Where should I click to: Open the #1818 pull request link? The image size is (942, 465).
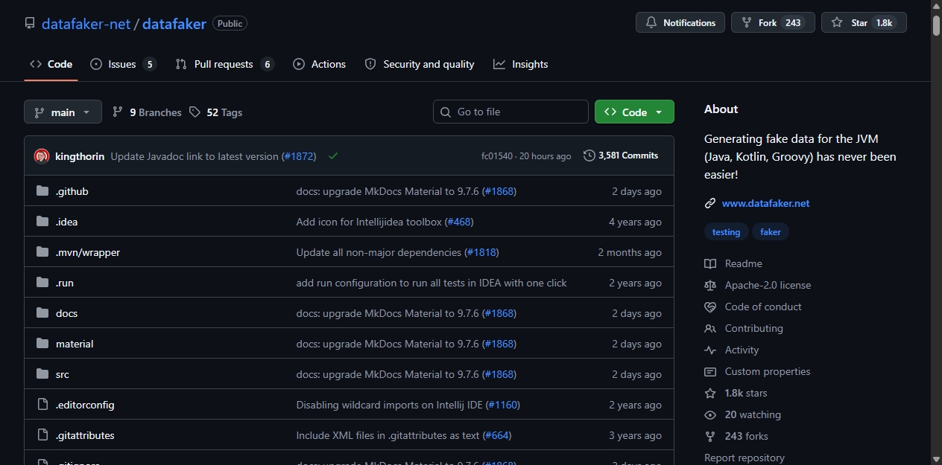tap(481, 252)
